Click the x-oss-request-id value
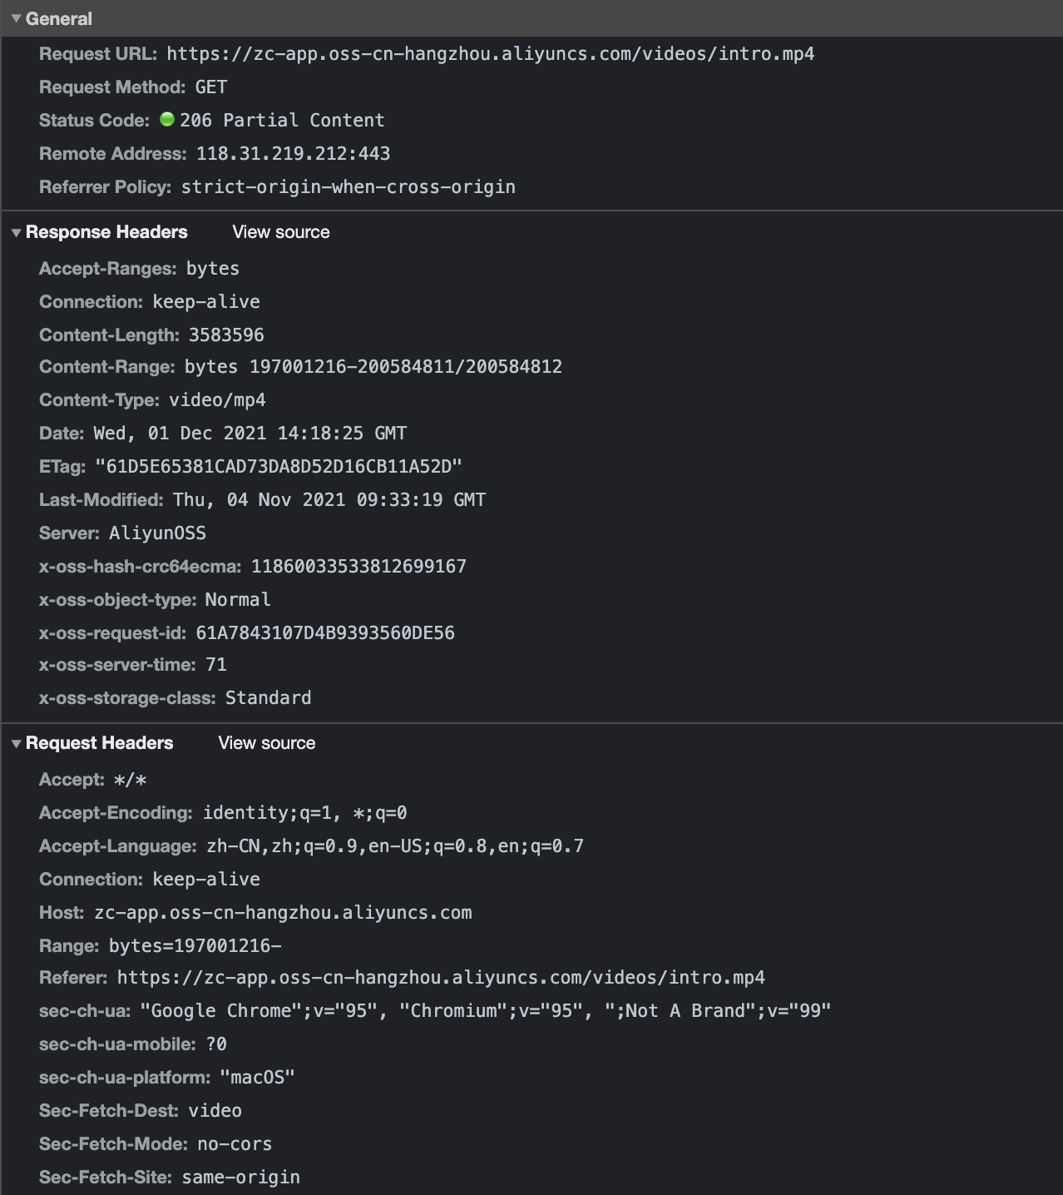 [324, 633]
